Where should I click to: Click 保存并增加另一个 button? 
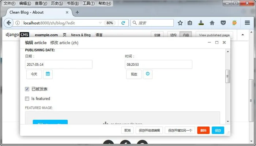(180, 130)
